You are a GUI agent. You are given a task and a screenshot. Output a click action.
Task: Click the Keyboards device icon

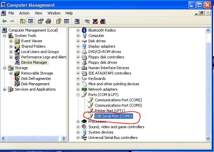tap(84, 79)
